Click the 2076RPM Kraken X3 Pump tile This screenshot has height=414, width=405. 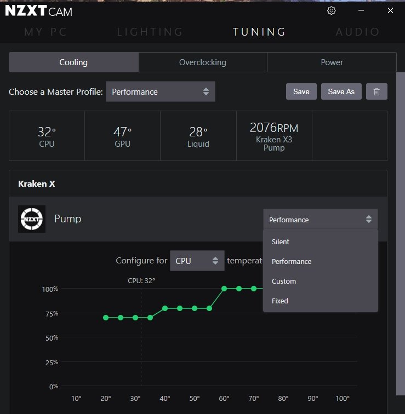click(274, 136)
